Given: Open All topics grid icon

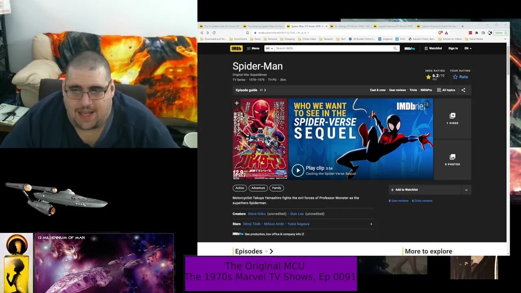Looking at the screenshot, I should [446, 90].
